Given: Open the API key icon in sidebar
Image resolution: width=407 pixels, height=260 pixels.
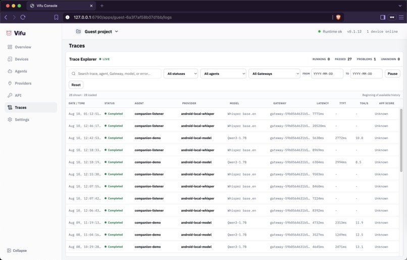Looking at the screenshot, I should (x=10, y=96).
